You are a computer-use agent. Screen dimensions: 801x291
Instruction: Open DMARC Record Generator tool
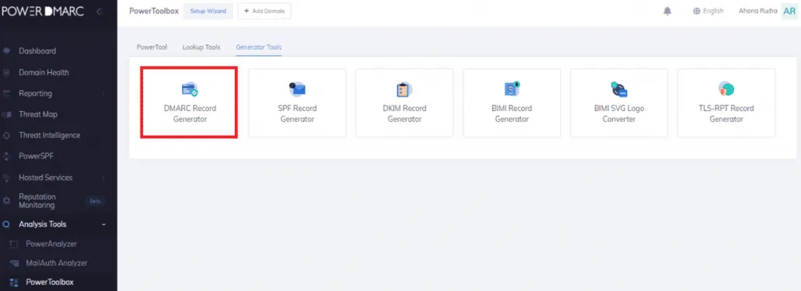(190, 102)
